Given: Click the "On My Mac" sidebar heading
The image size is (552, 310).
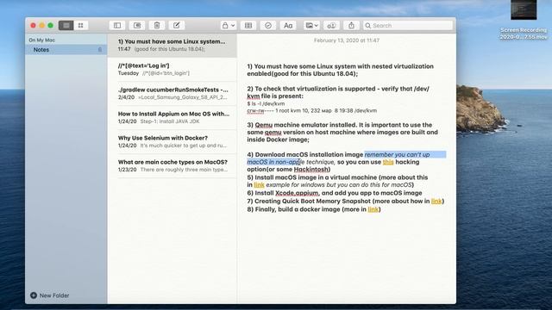Looking at the screenshot, I should [x=42, y=40].
